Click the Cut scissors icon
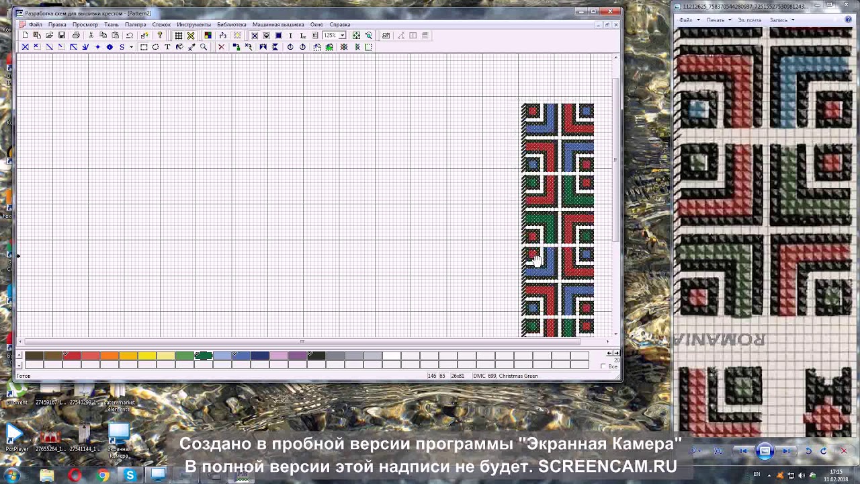This screenshot has width=860, height=484. (91, 35)
